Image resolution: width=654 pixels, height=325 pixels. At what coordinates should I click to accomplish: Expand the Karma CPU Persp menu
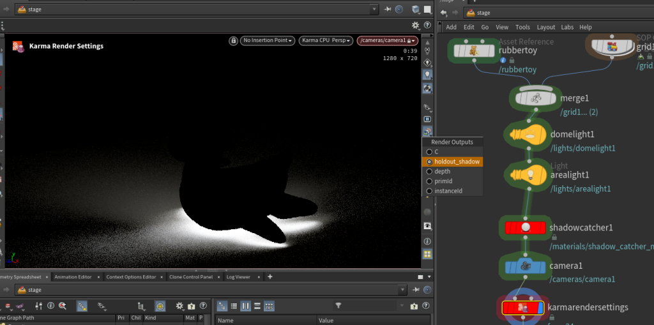pos(326,41)
